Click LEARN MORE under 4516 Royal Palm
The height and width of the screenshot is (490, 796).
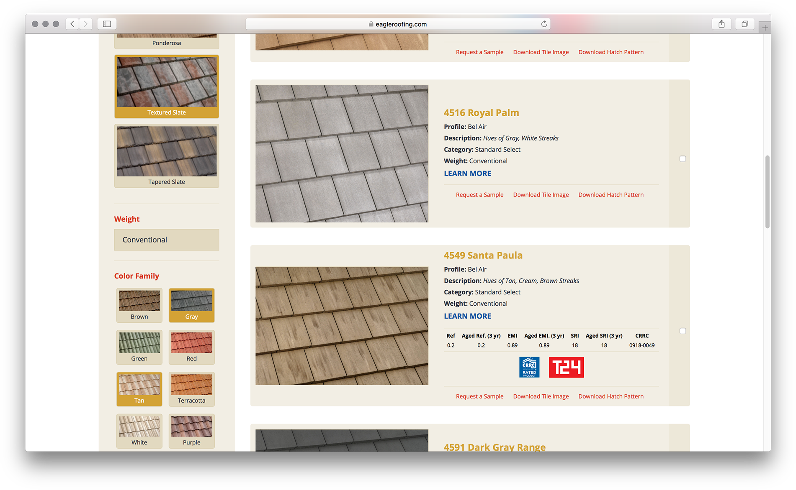pyautogui.click(x=467, y=174)
